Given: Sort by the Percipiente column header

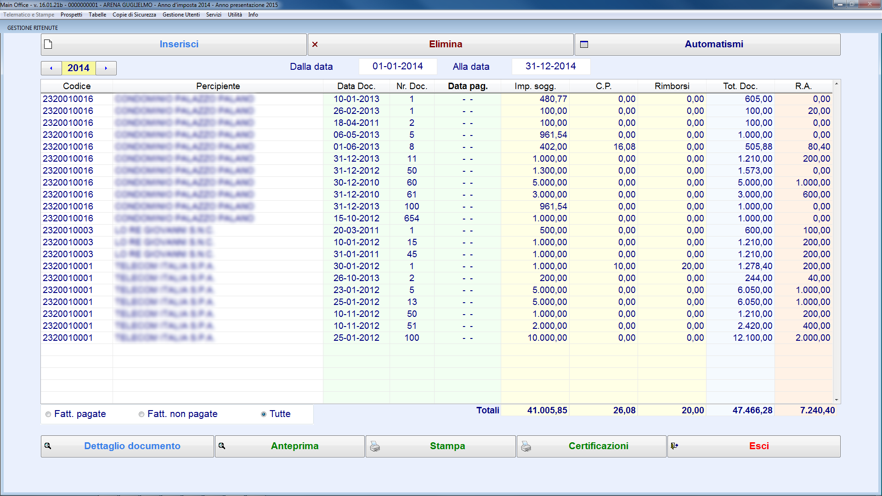Looking at the screenshot, I should tap(218, 86).
